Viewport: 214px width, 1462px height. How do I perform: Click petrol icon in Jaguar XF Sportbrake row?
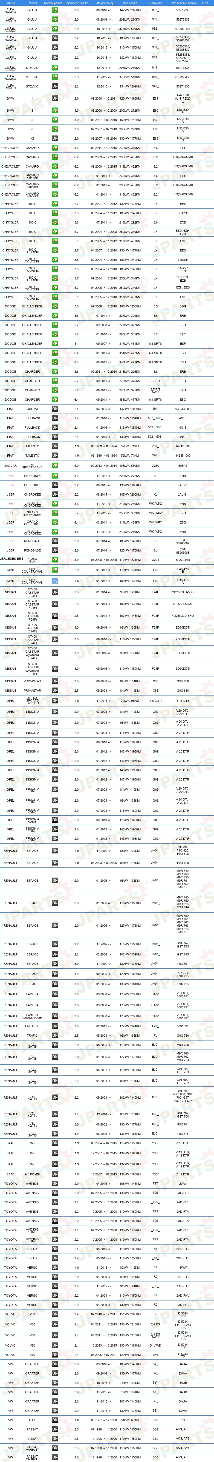tap(55, 466)
